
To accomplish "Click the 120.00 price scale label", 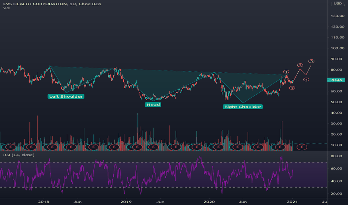I will [x=338, y=26].
